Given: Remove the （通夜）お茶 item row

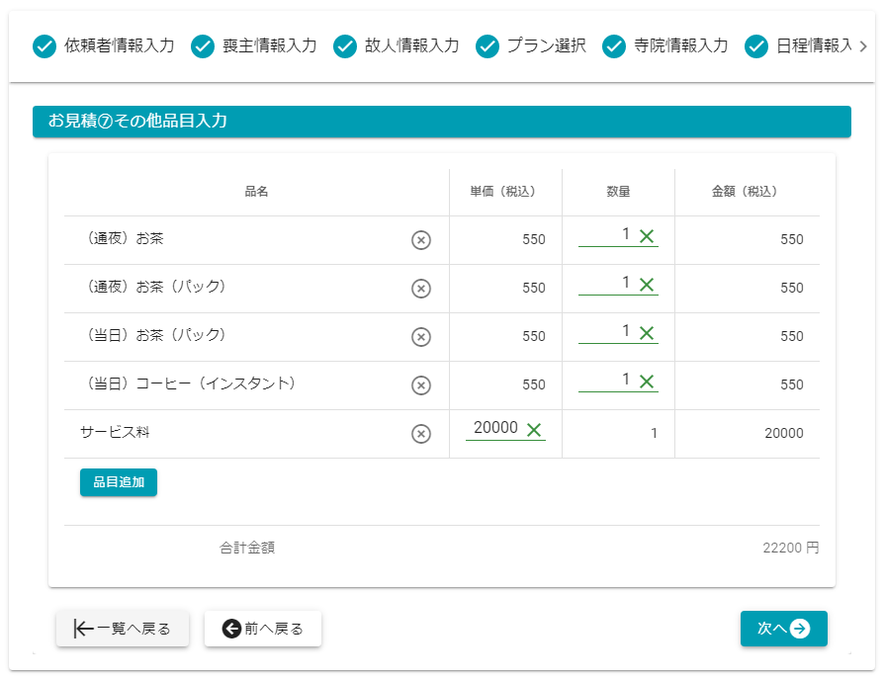Looking at the screenshot, I should [x=421, y=240].
